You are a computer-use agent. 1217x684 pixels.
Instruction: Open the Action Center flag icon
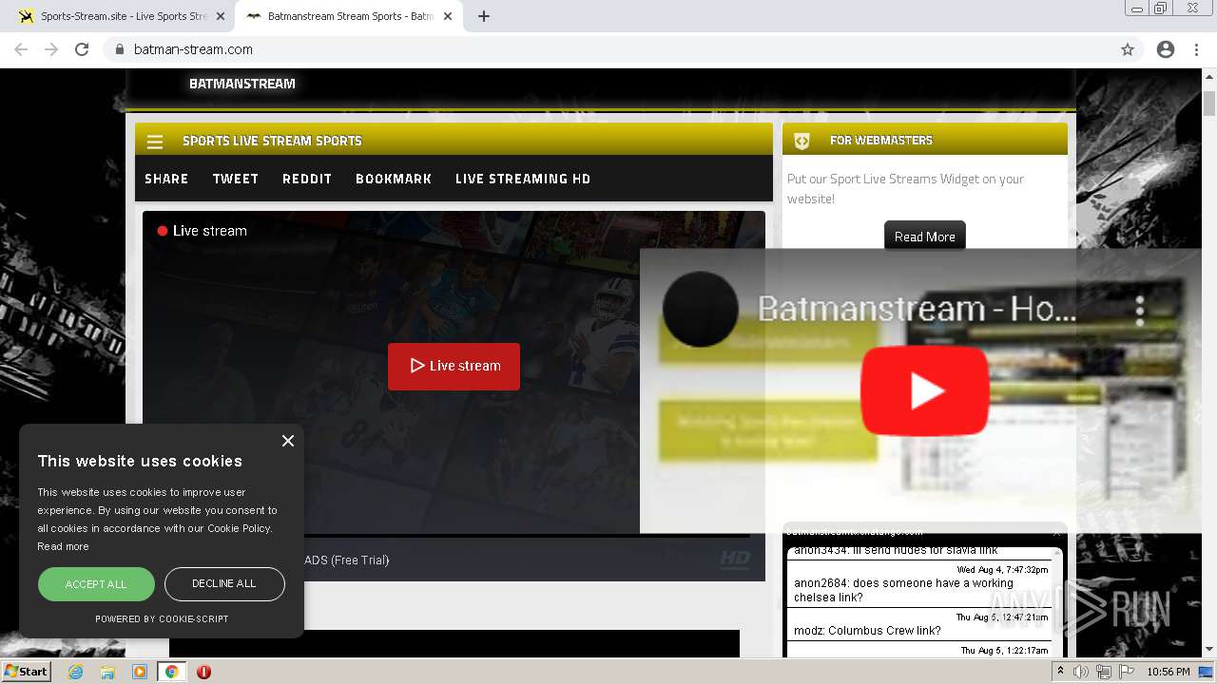pos(1127,672)
